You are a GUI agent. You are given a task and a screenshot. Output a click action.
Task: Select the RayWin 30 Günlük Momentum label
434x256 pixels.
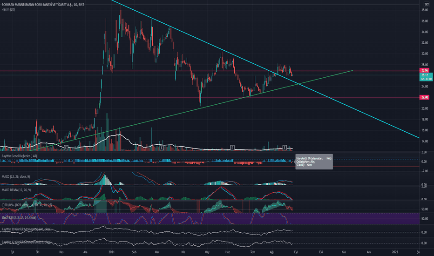tap(26, 229)
